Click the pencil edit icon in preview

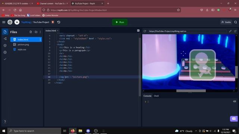click(x=230, y=31)
